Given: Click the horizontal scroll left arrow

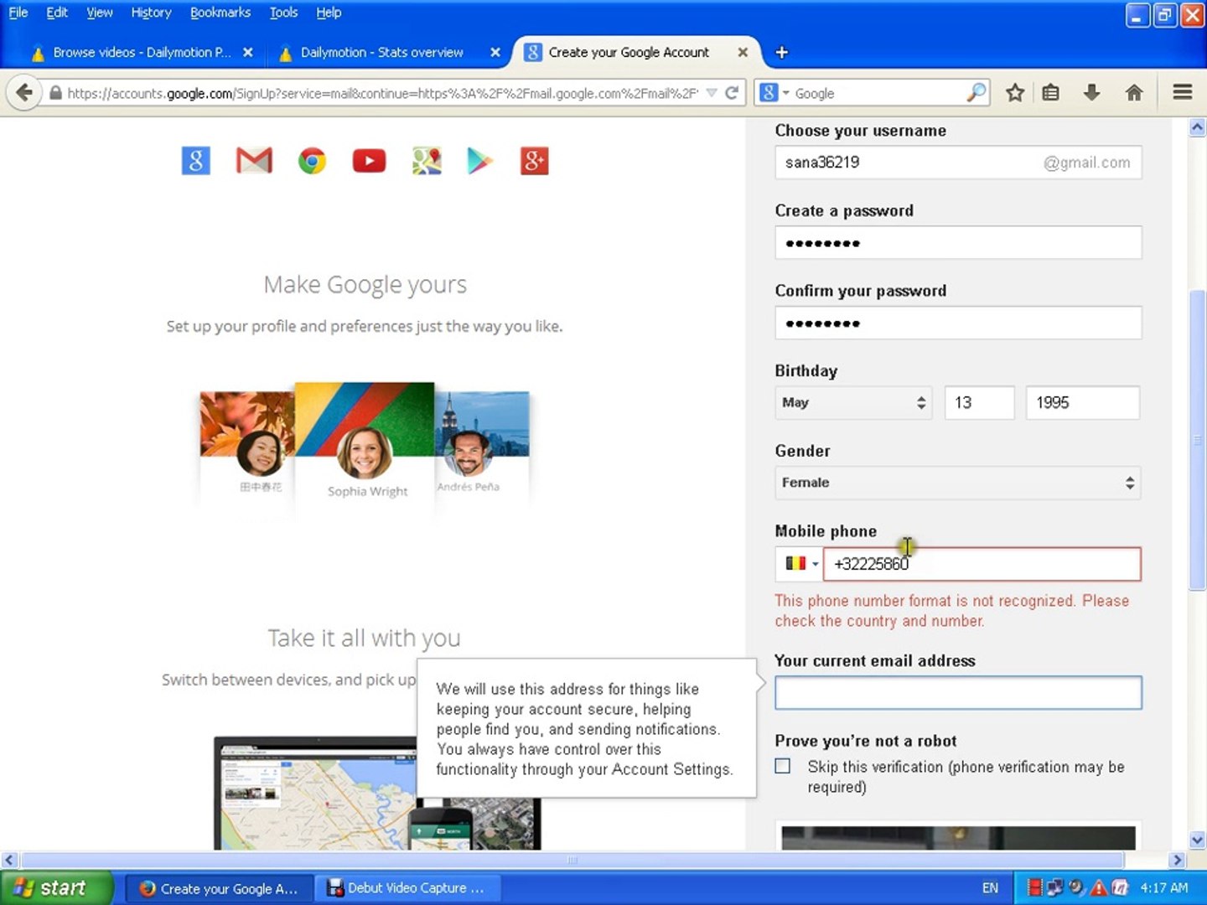Looking at the screenshot, I should pos(9,860).
